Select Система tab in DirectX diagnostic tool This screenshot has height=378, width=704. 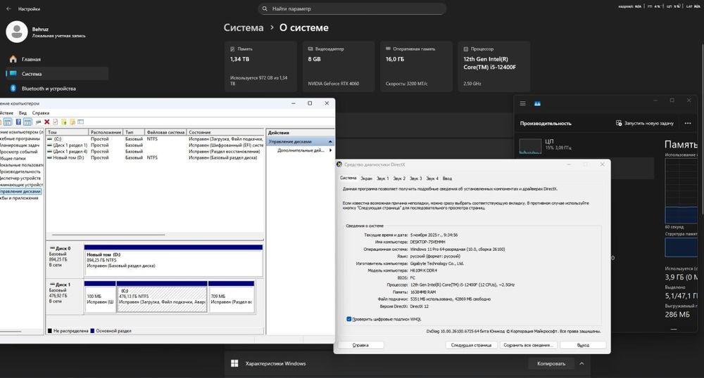348,178
